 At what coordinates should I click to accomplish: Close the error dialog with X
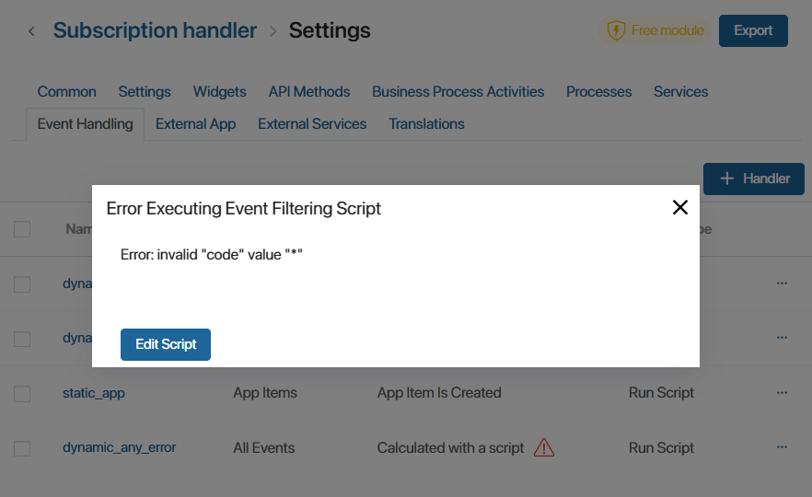(x=680, y=207)
